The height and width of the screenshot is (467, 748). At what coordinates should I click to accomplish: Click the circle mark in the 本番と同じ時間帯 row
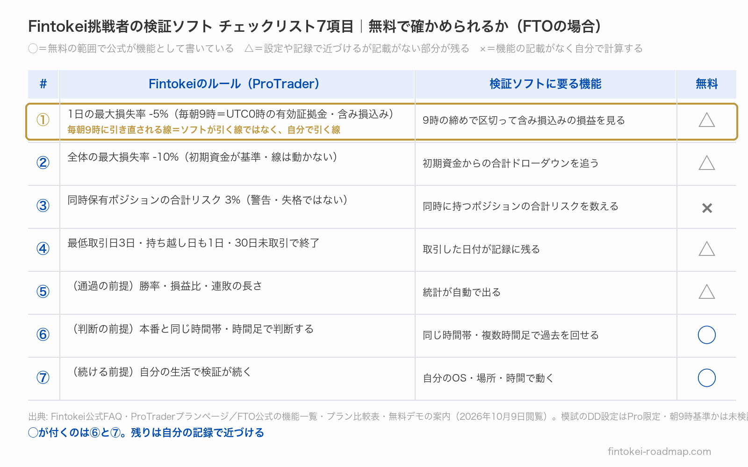(x=706, y=335)
